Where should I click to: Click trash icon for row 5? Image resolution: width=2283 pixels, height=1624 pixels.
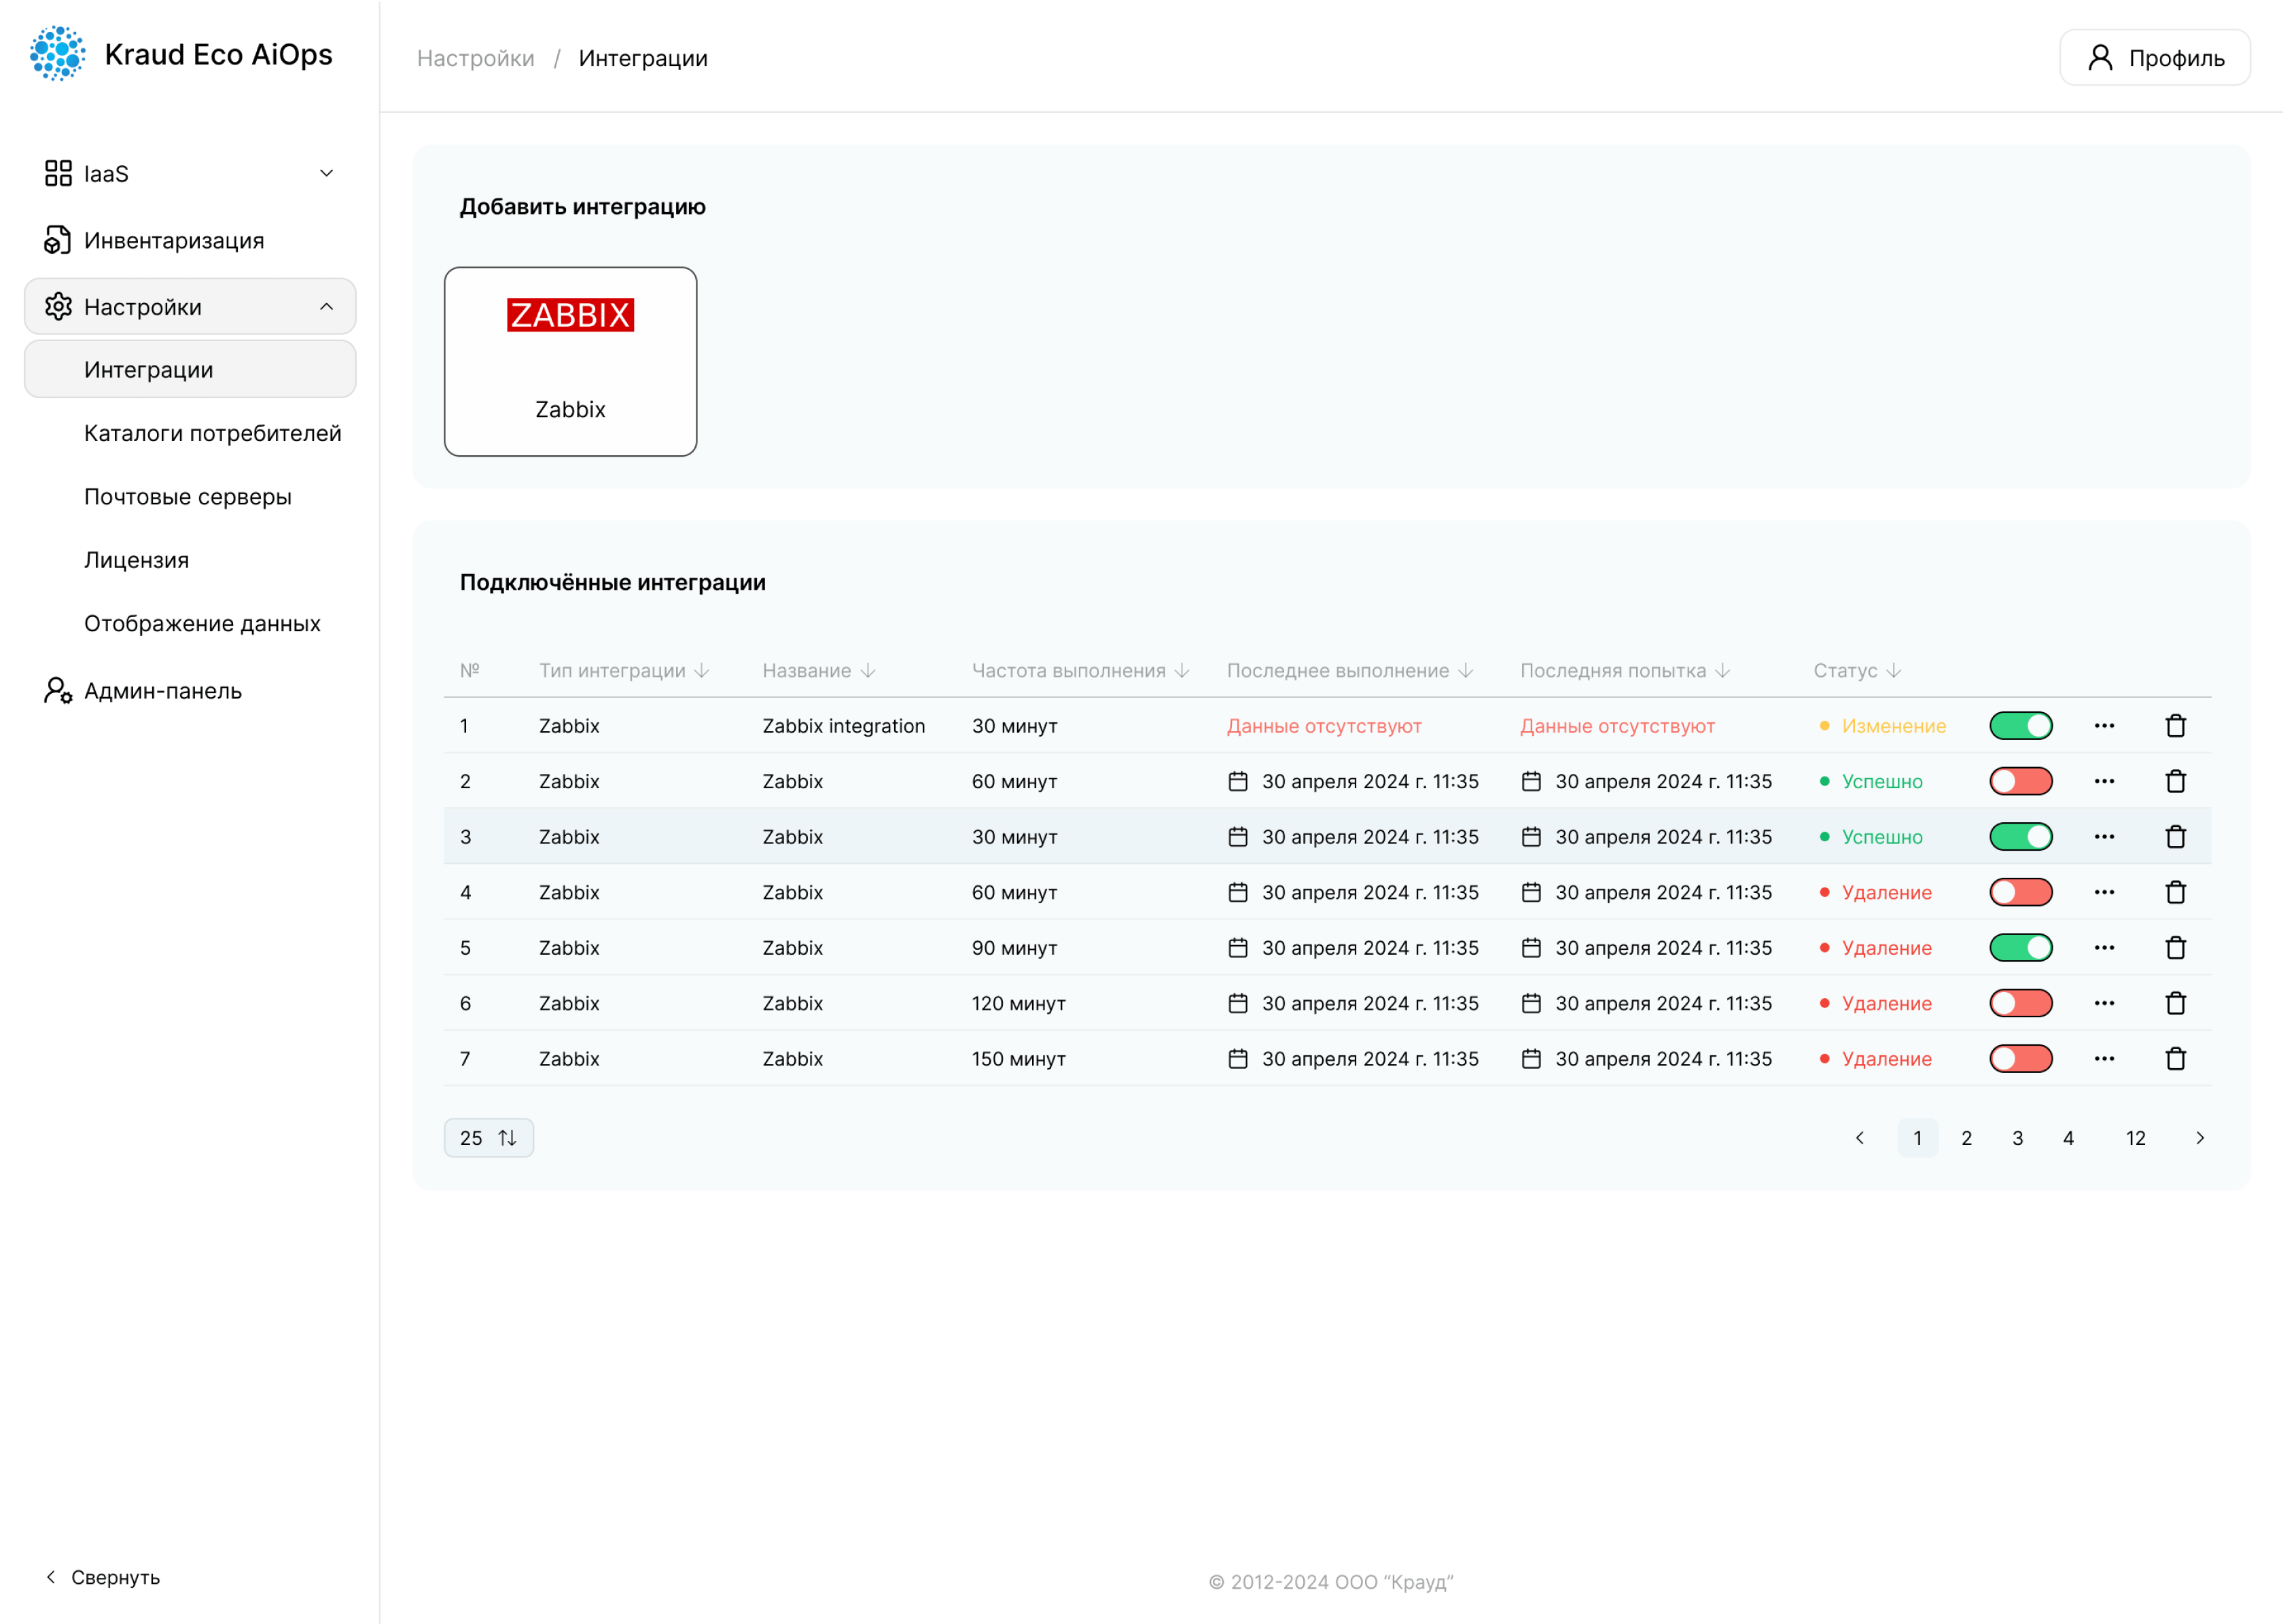[x=2175, y=948]
